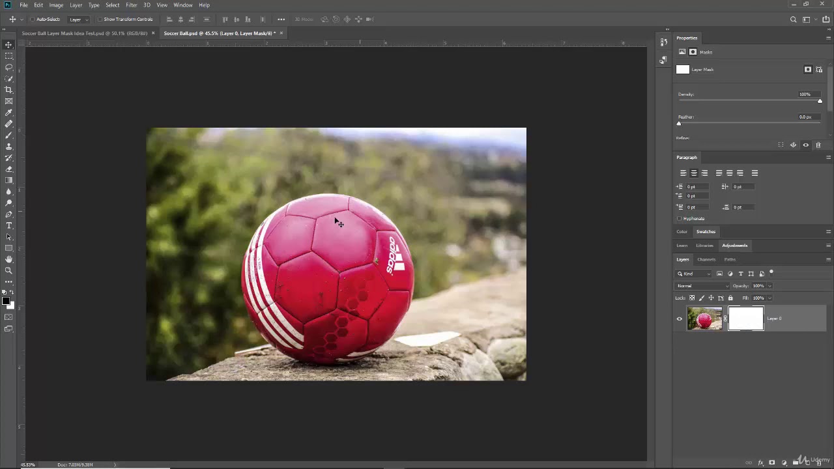Select the layer mask thumbnail of Layer 0
Viewport: 834px width, 469px height.
click(745, 319)
